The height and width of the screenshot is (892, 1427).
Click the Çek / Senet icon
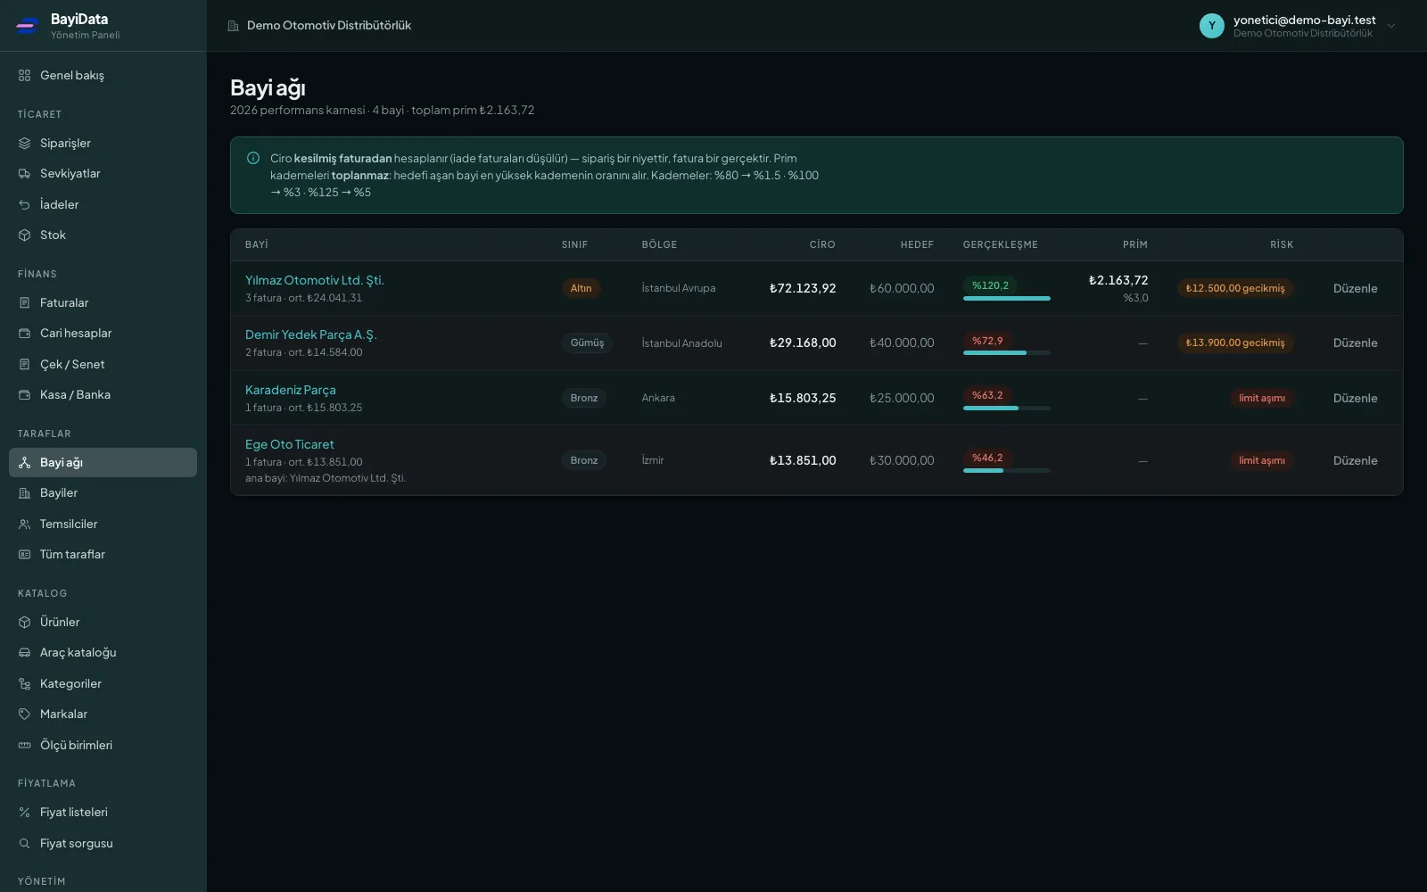point(24,365)
